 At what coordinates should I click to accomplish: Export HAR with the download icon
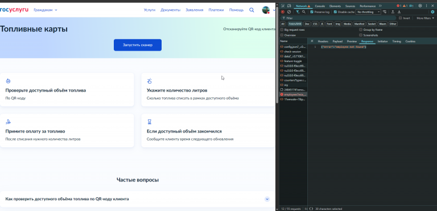(x=399, y=12)
